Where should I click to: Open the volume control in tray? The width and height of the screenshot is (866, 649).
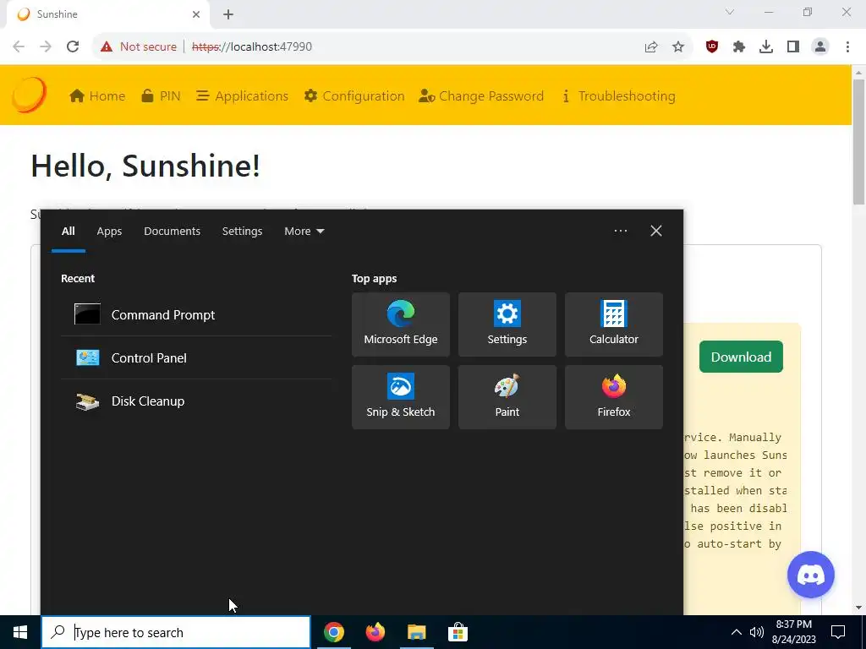pos(756,632)
